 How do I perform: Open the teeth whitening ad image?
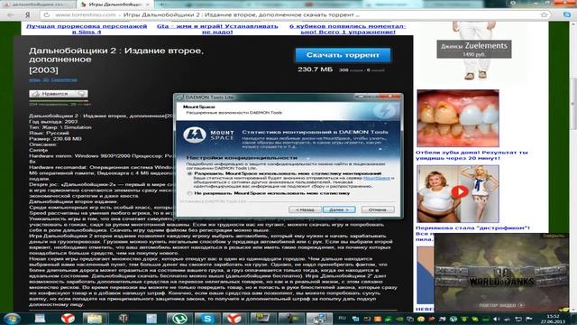coord(458,118)
